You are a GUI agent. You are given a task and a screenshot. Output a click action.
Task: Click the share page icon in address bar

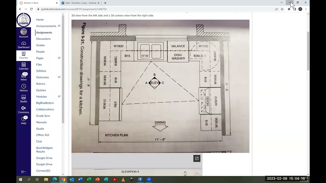(x=276, y=9)
